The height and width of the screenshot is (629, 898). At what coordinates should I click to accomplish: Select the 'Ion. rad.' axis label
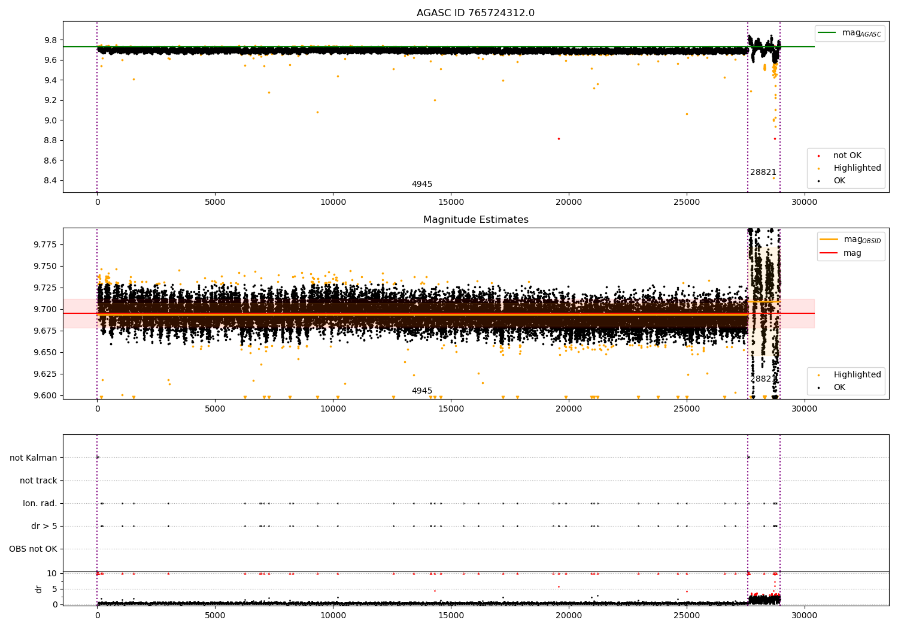[40, 504]
